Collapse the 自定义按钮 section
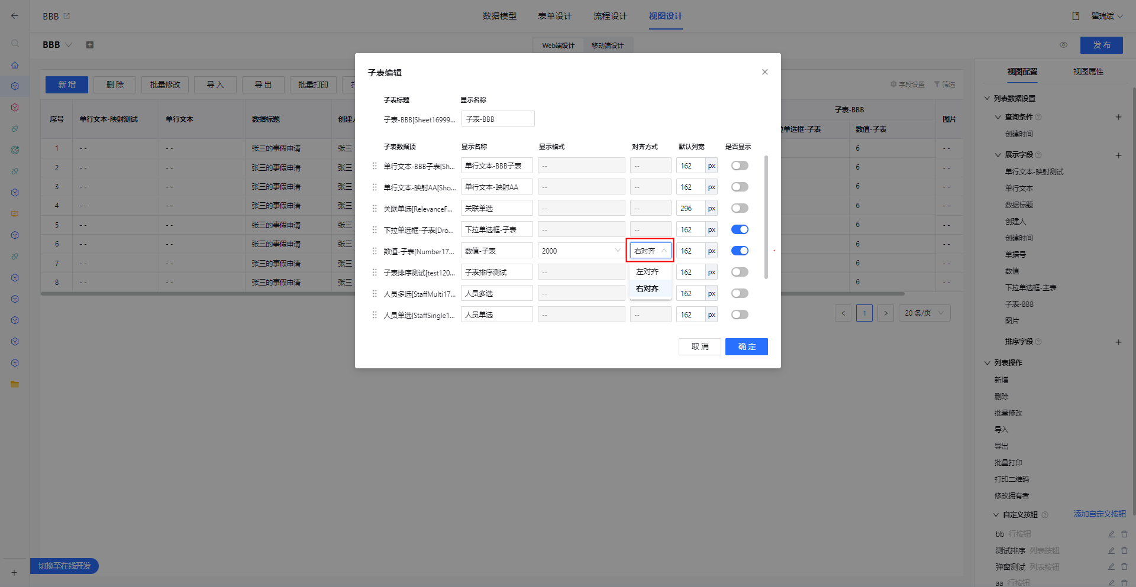The image size is (1136, 587). (x=996, y=515)
